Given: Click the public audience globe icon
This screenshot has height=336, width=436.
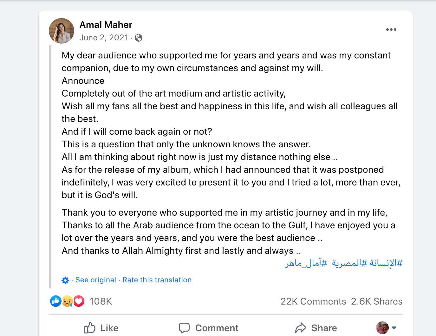Looking at the screenshot, I should [x=139, y=37].
